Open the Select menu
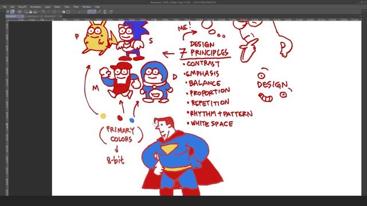This screenshot has width=367, height=206. (57, 7)
